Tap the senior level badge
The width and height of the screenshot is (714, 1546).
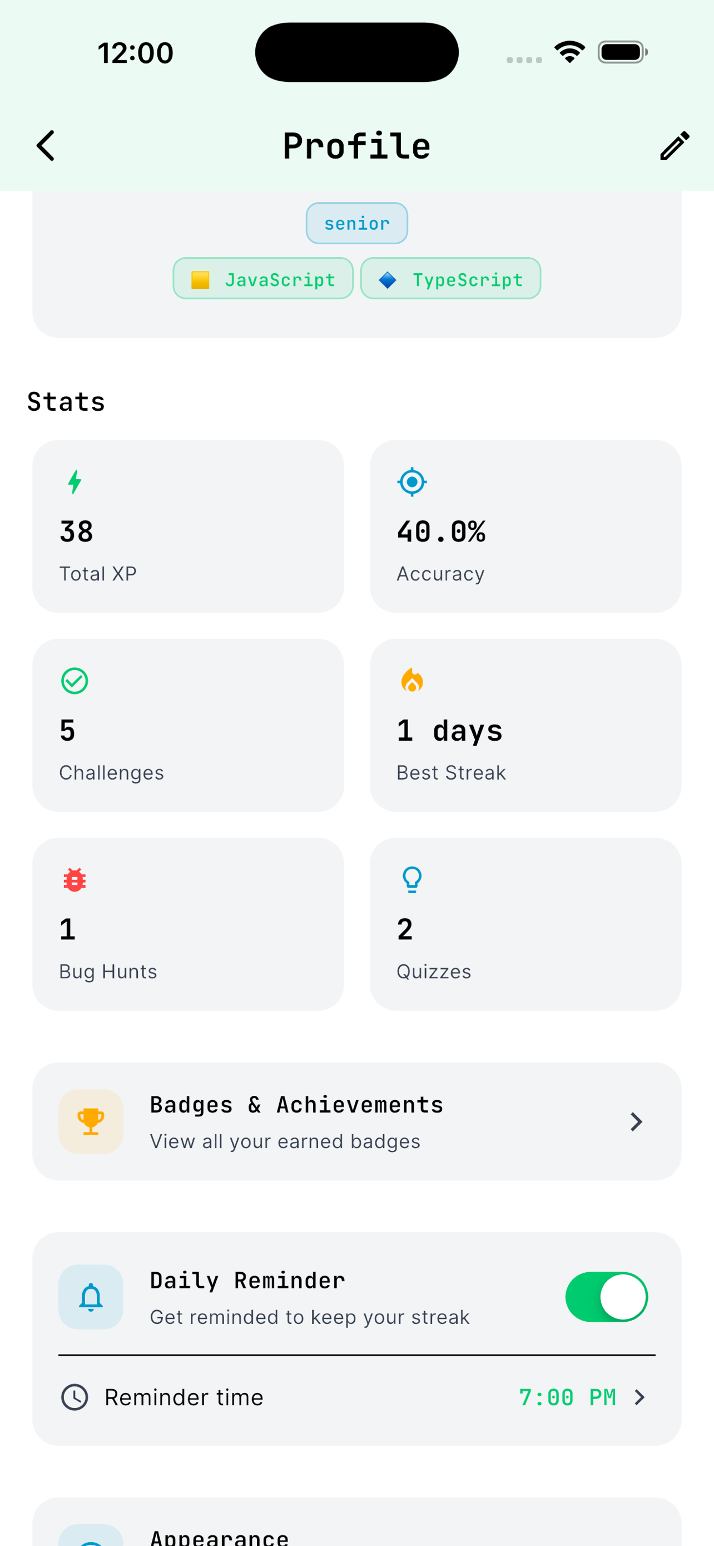pyautogui.click(x=356, y=223)
